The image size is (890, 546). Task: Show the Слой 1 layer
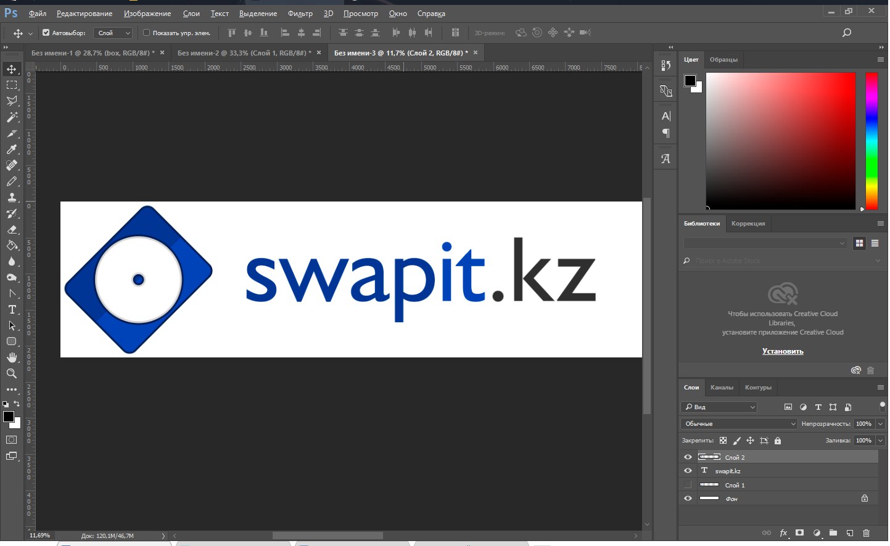[688, 485]
